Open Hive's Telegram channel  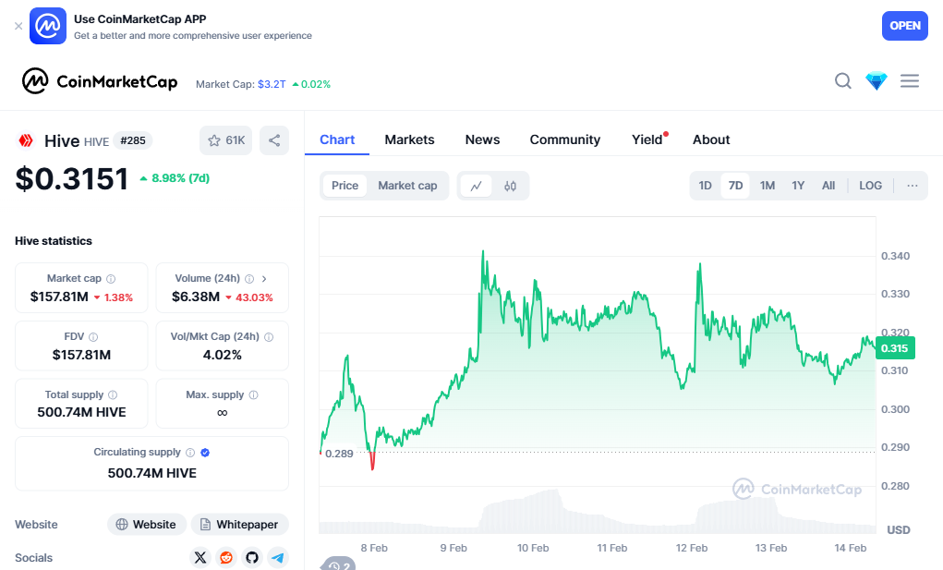tap(278, 557)
